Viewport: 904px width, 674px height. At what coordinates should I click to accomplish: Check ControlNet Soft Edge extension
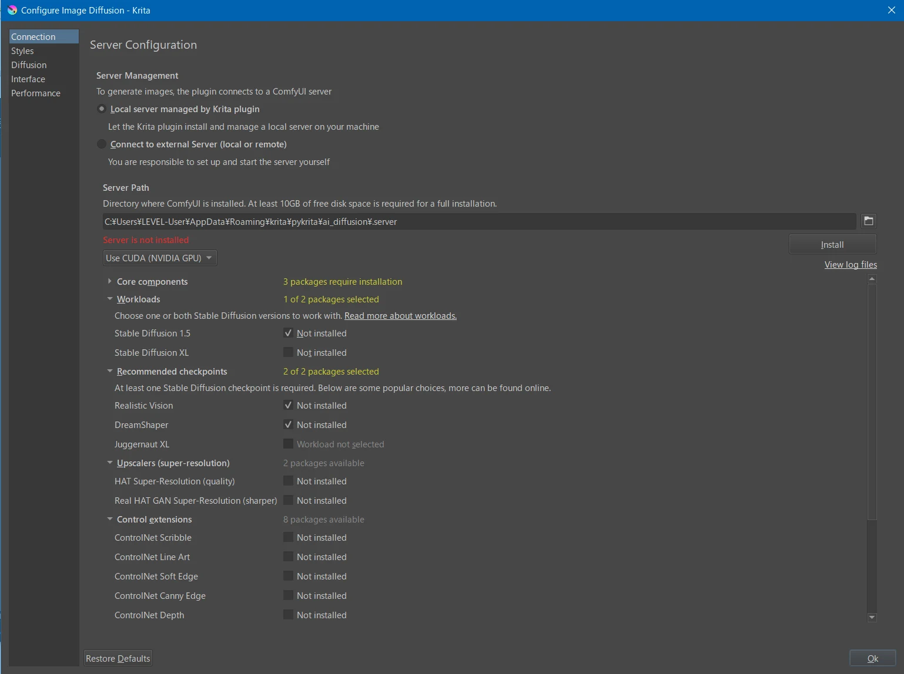pos(288,576)
